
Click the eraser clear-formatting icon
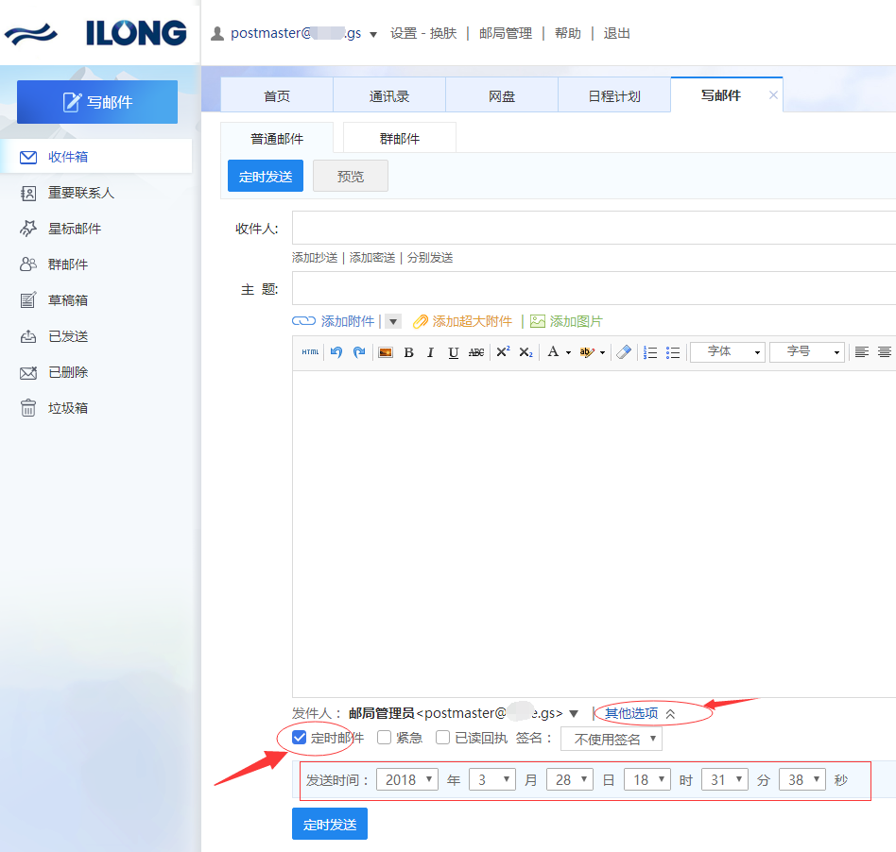point(623,352)
